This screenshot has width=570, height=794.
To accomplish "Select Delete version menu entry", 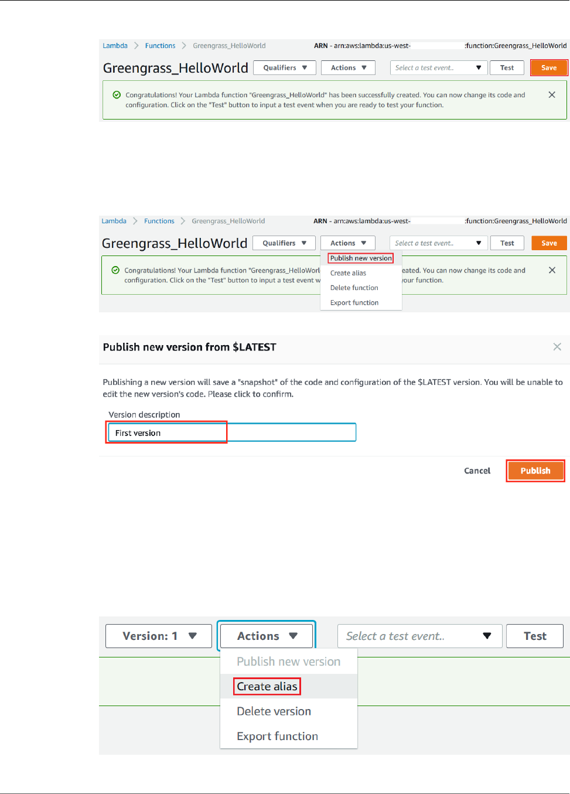I will [274, 711].
